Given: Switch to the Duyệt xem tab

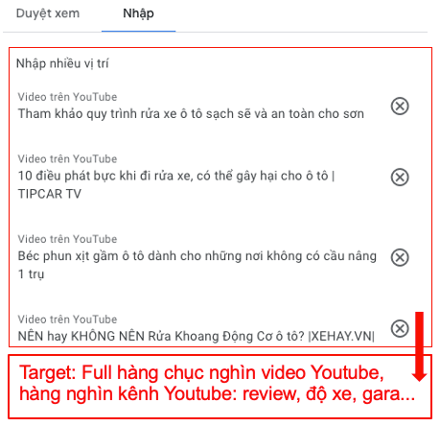Looking at the screenshot, I should coord(48,13).
